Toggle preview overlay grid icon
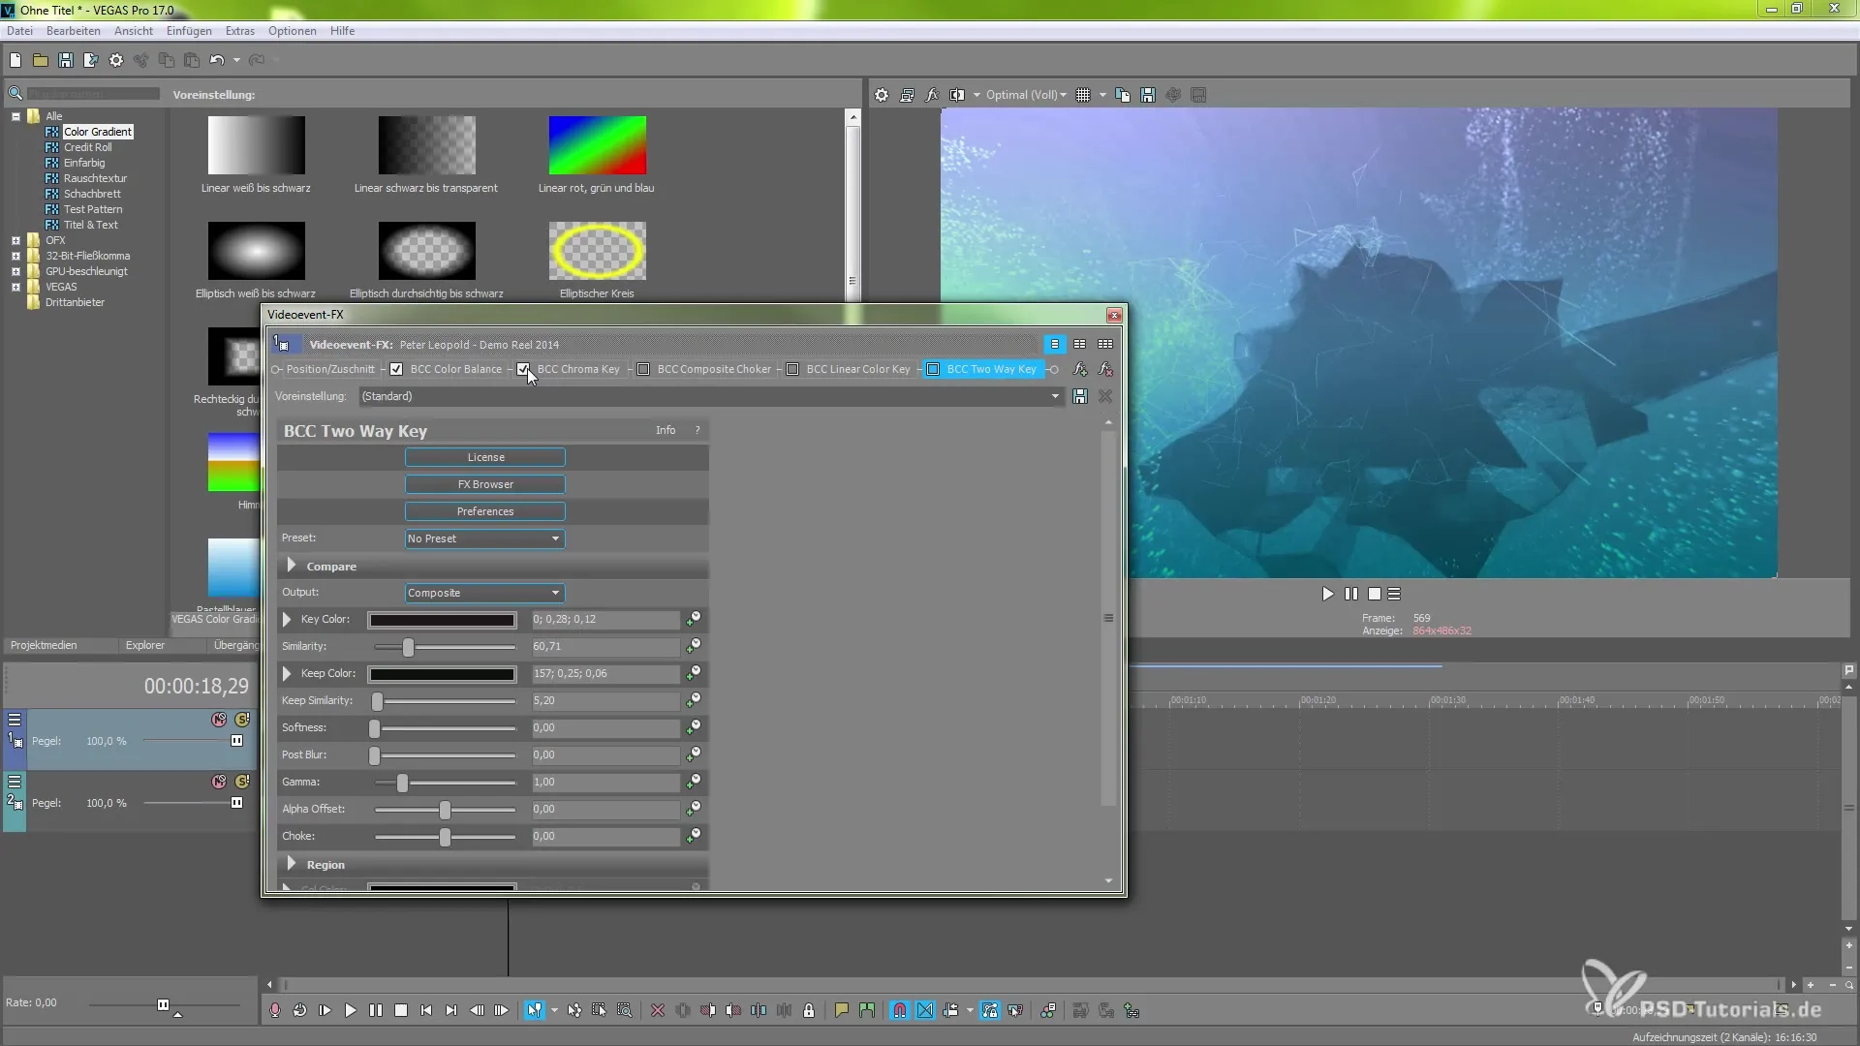 coord(1083,95)
